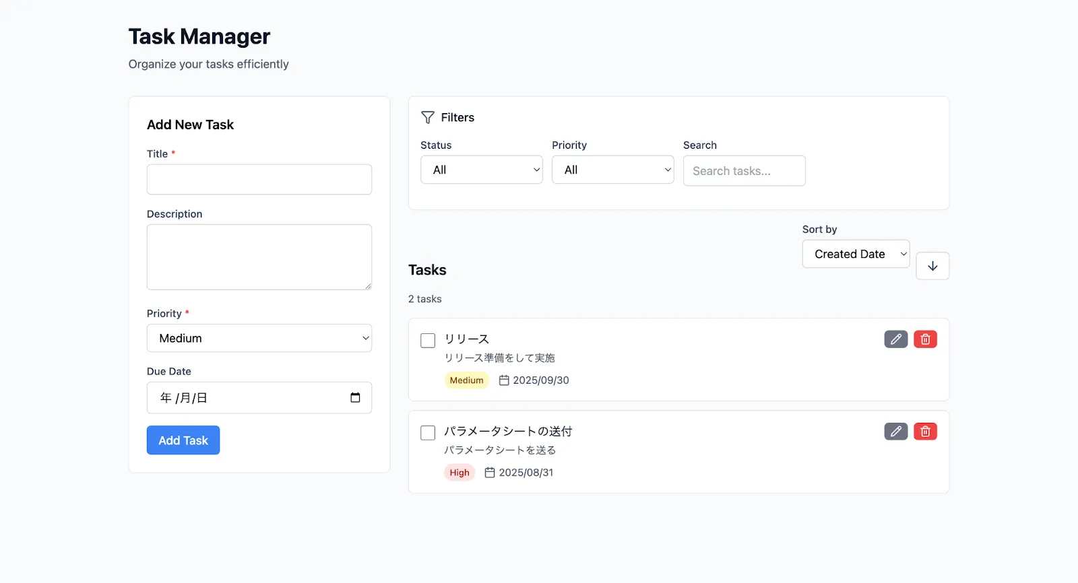
Task: Expand the Sort by Created Date dropdown
Action: 856,254
